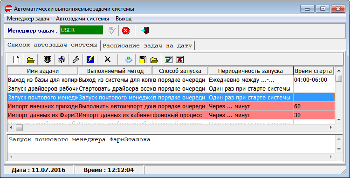Select the red row Импорт данных из ФармЭ
350x178 pixels.
pyautogui.click(x=171, y=115)
